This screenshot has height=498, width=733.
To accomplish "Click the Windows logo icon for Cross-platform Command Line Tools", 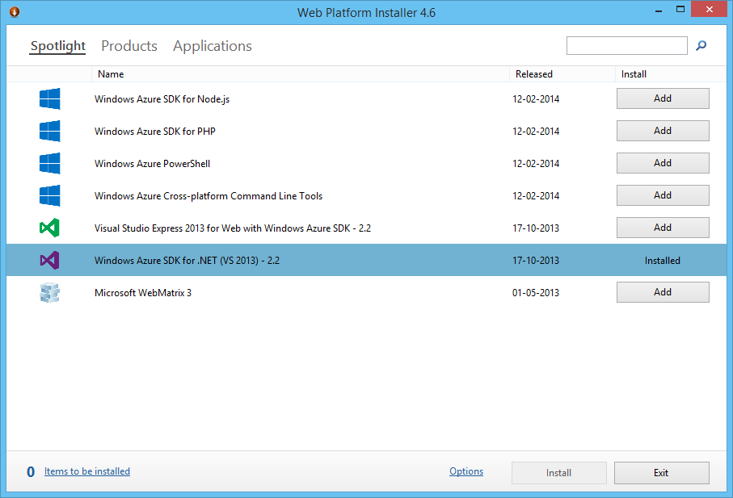I will (49, 195).
